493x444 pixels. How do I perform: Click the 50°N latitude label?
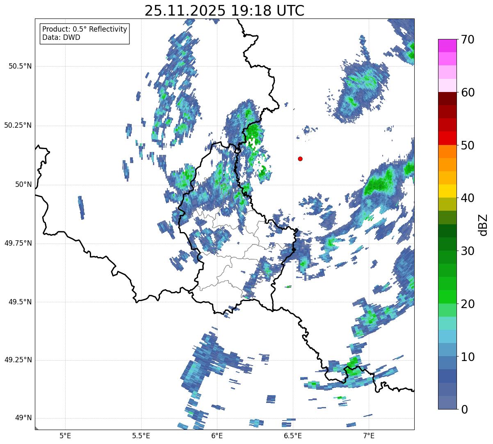pos(23,184)
